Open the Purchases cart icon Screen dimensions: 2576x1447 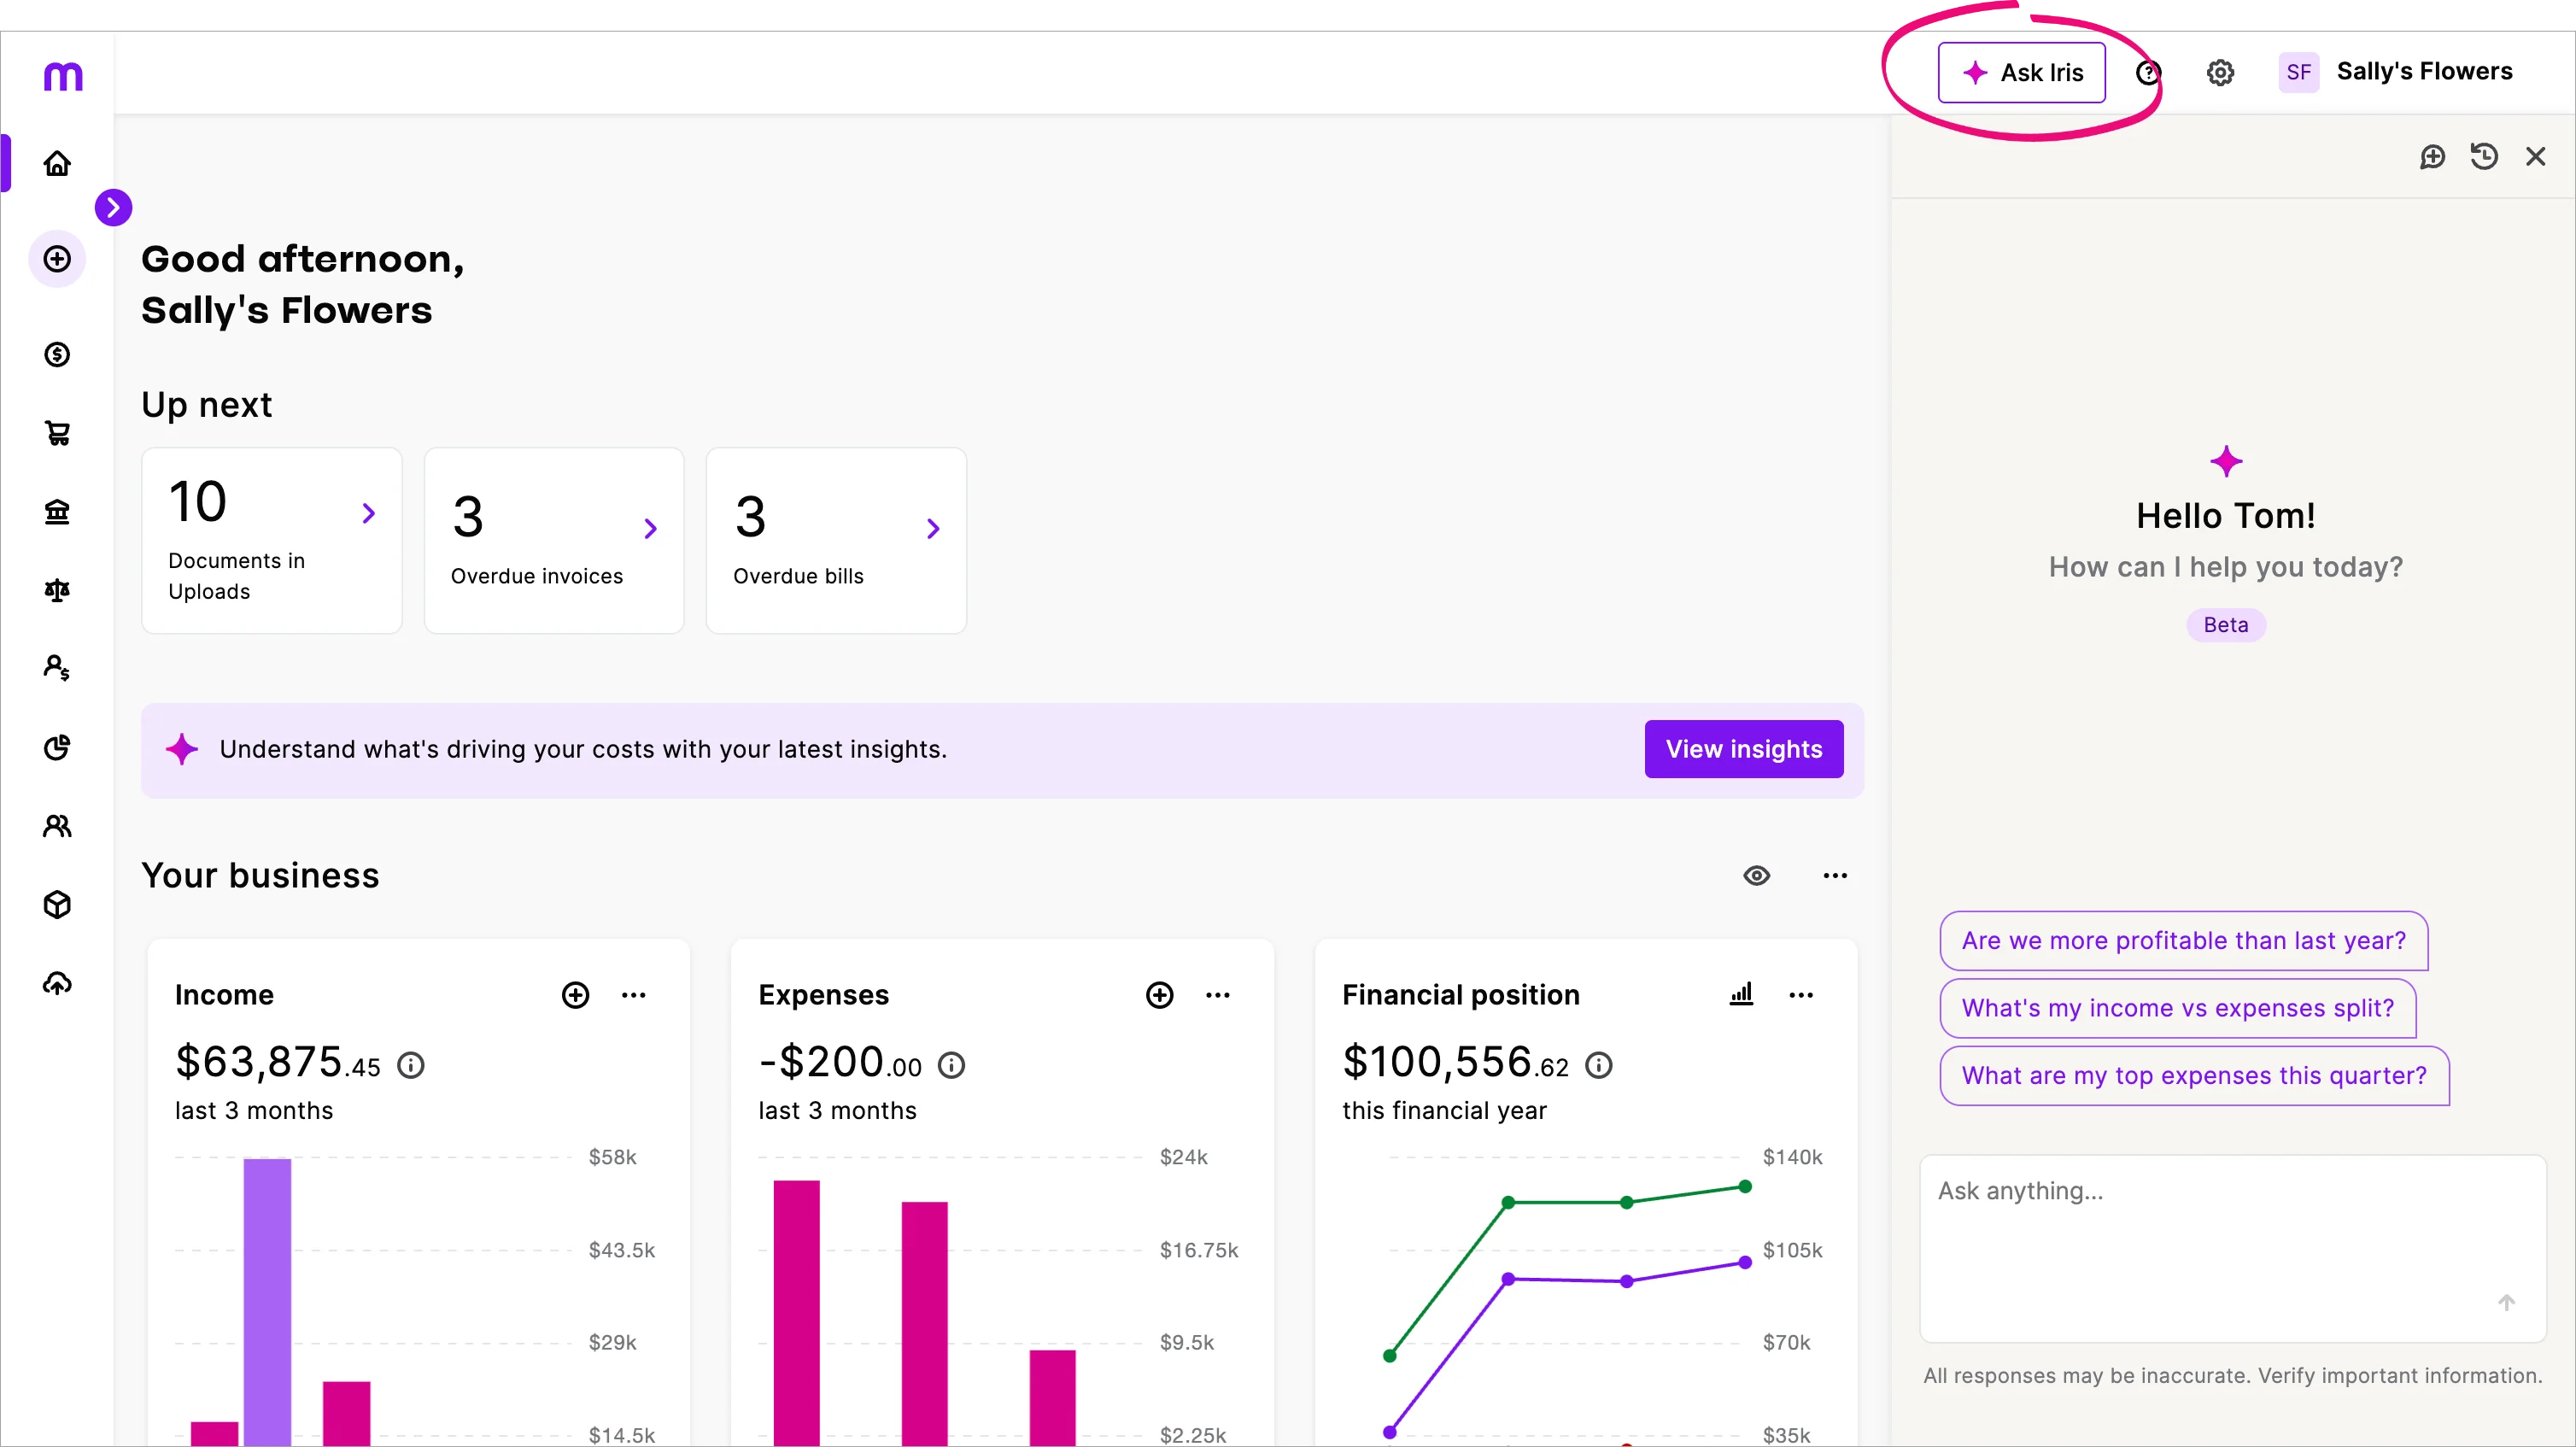coord(57,432)
